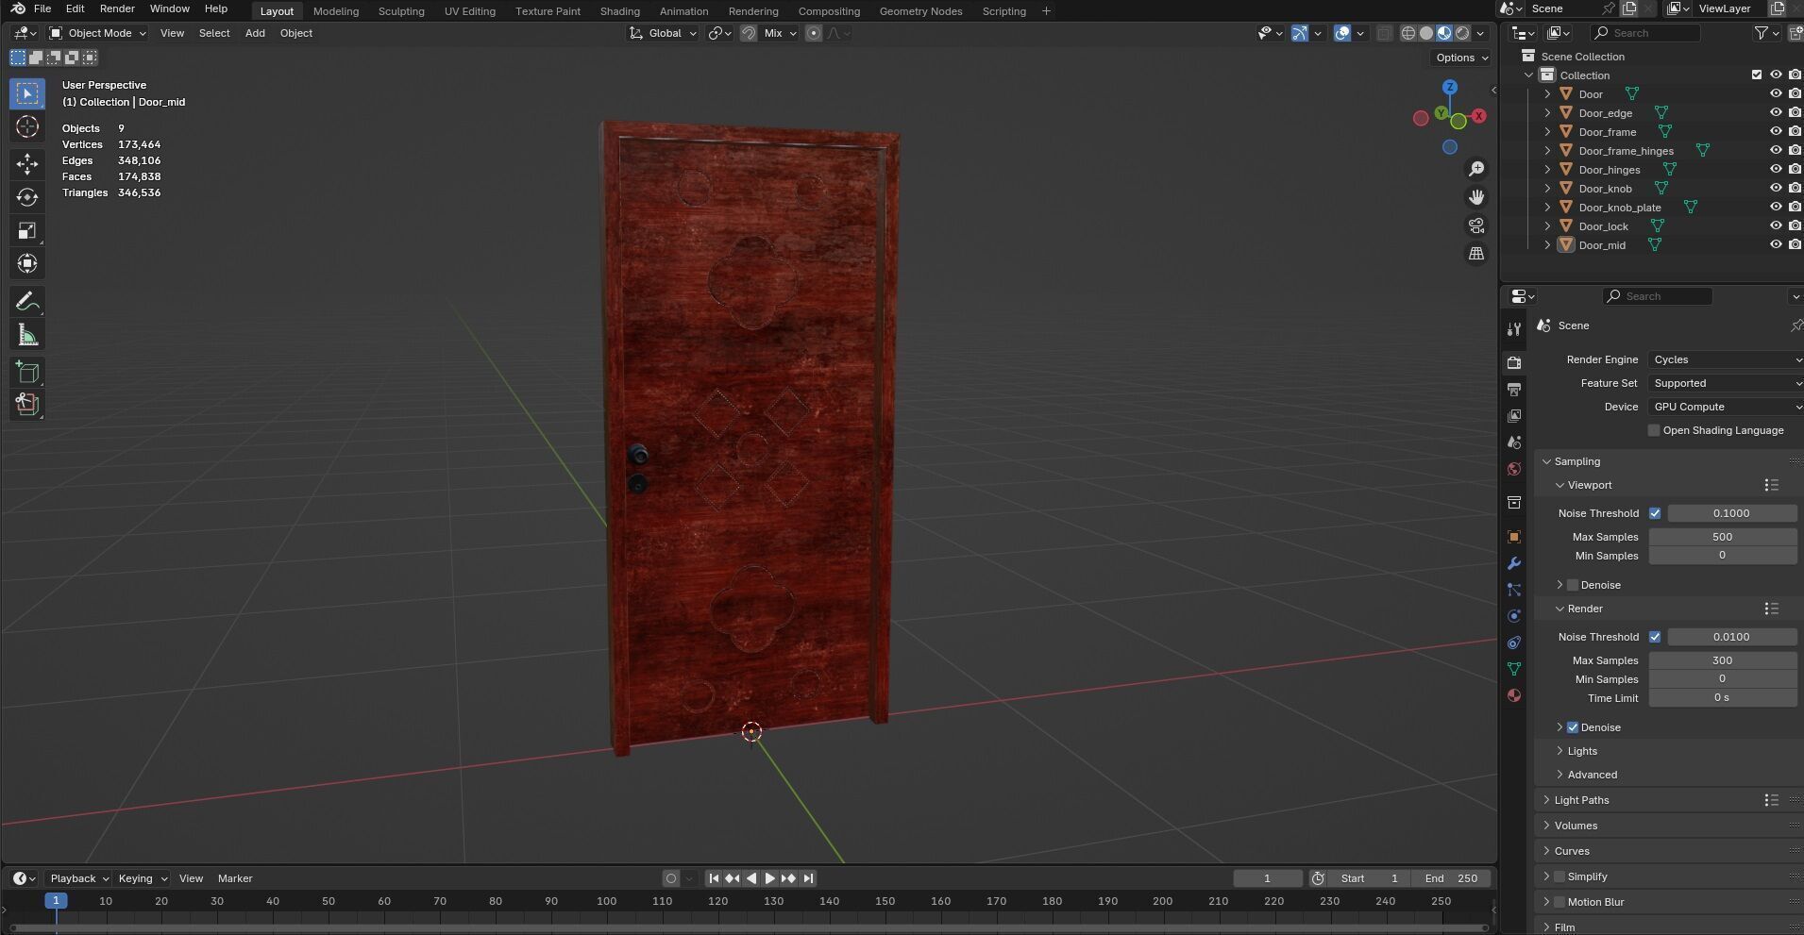Open the Playback popover

click(78, 878)
